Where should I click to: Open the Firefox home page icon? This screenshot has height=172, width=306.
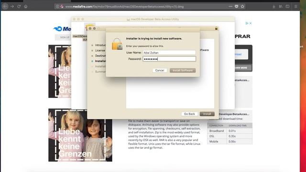click(x=25, y=6)
